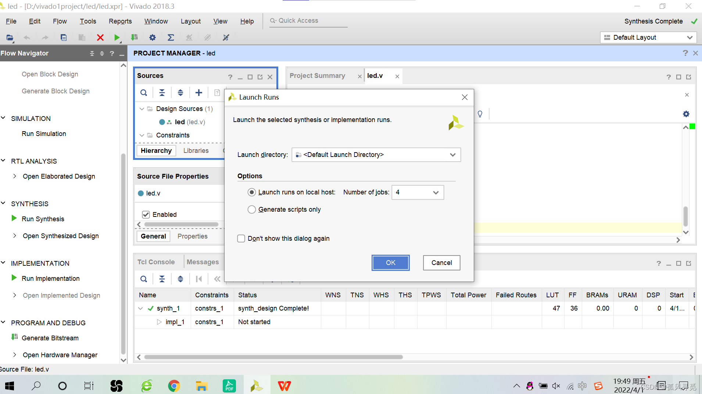Click the Open Project toolbar icon
This screenshot has width=702, height=394.
click(x=10, y=37)
